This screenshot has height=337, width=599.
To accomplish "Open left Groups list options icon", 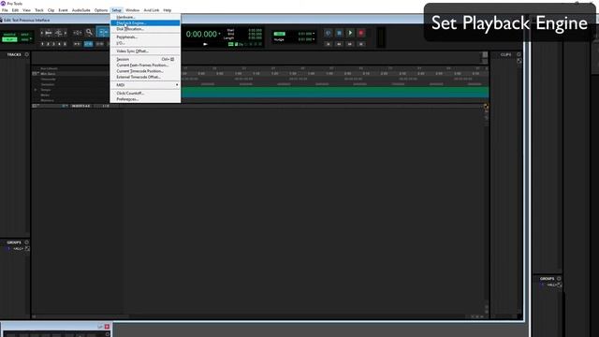I will 27,242.
